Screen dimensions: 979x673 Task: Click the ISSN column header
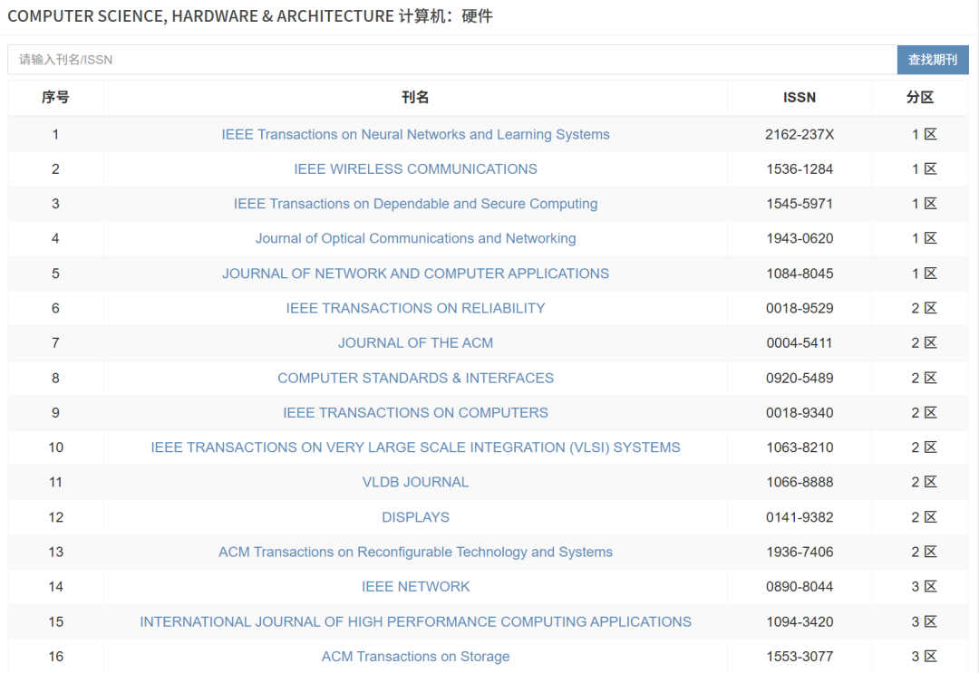(x=800, y=97)
